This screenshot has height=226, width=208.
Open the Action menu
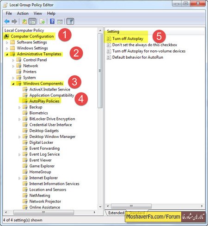tap(23, 13)
